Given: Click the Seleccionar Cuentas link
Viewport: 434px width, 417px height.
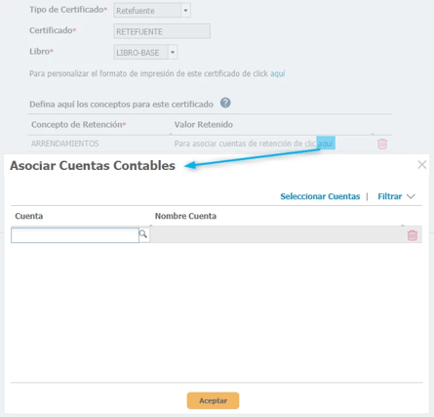Looking at the screenshot, I should [x=320, y=196].
